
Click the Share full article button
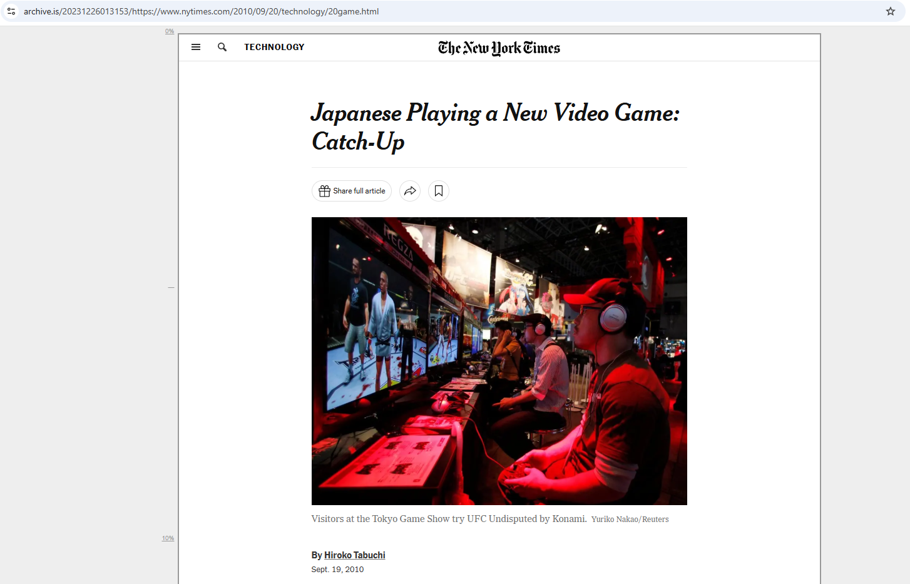[352, 191]
